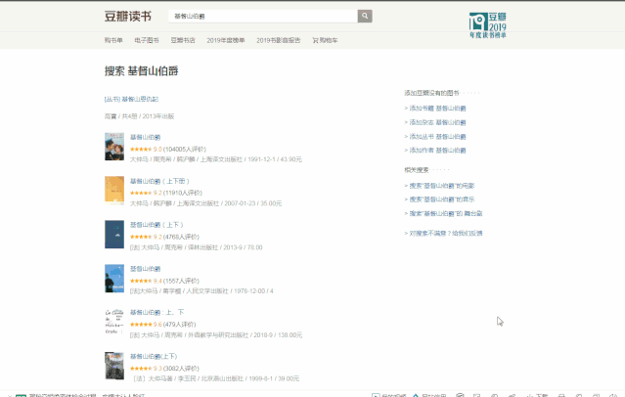The width and height of the screenshot is (625, 397).
Task: Open the 基督山伯爵(上下) title rated 9.3
Action: tap(154, 356)
